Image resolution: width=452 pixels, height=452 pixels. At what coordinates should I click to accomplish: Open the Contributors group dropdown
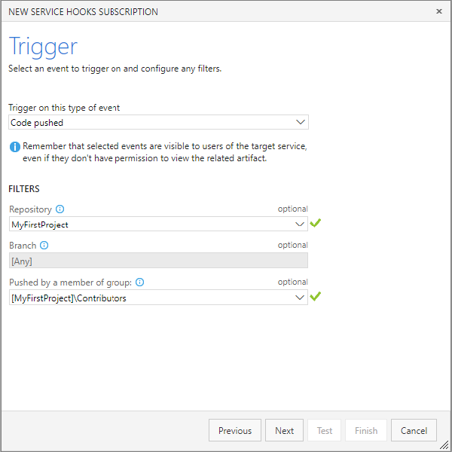[x=158, y=298]
